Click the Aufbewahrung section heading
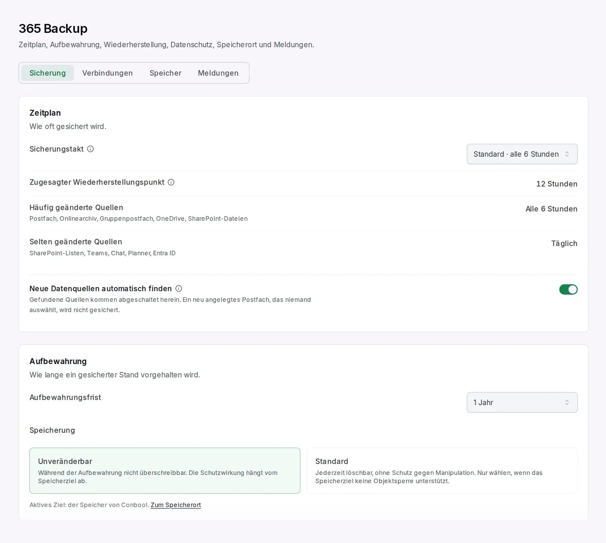The image size is (606, 543). (x=58, y=361)
